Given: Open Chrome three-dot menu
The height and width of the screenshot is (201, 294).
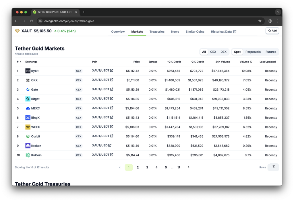Looking at the screenshot, I should coord(278,21).
